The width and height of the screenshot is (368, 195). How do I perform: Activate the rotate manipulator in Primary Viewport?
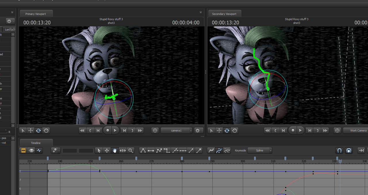coord(38,130)
